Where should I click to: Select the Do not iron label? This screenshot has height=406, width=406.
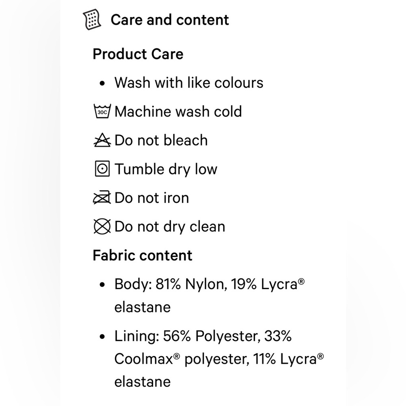click(x=152, y=198)
